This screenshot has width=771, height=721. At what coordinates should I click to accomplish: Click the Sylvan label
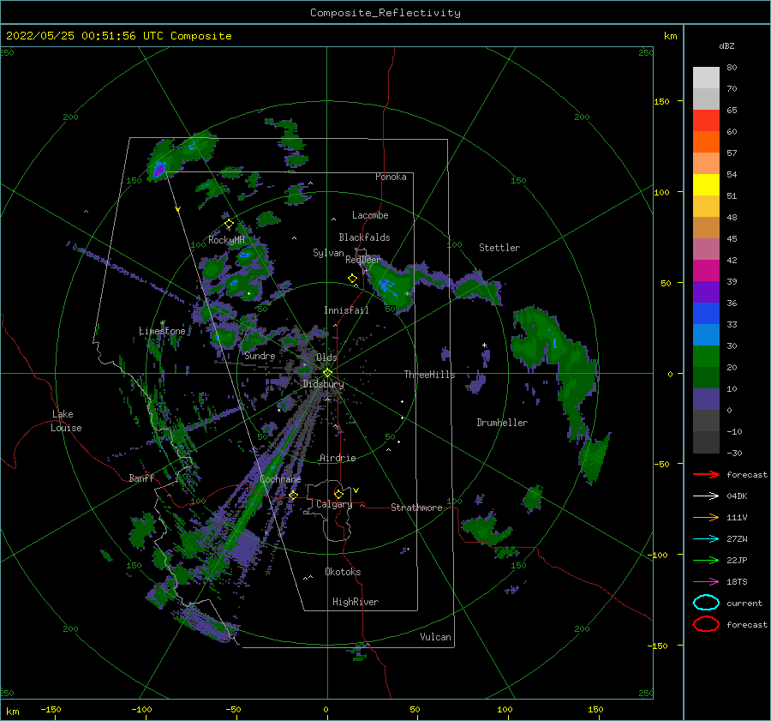328,253
